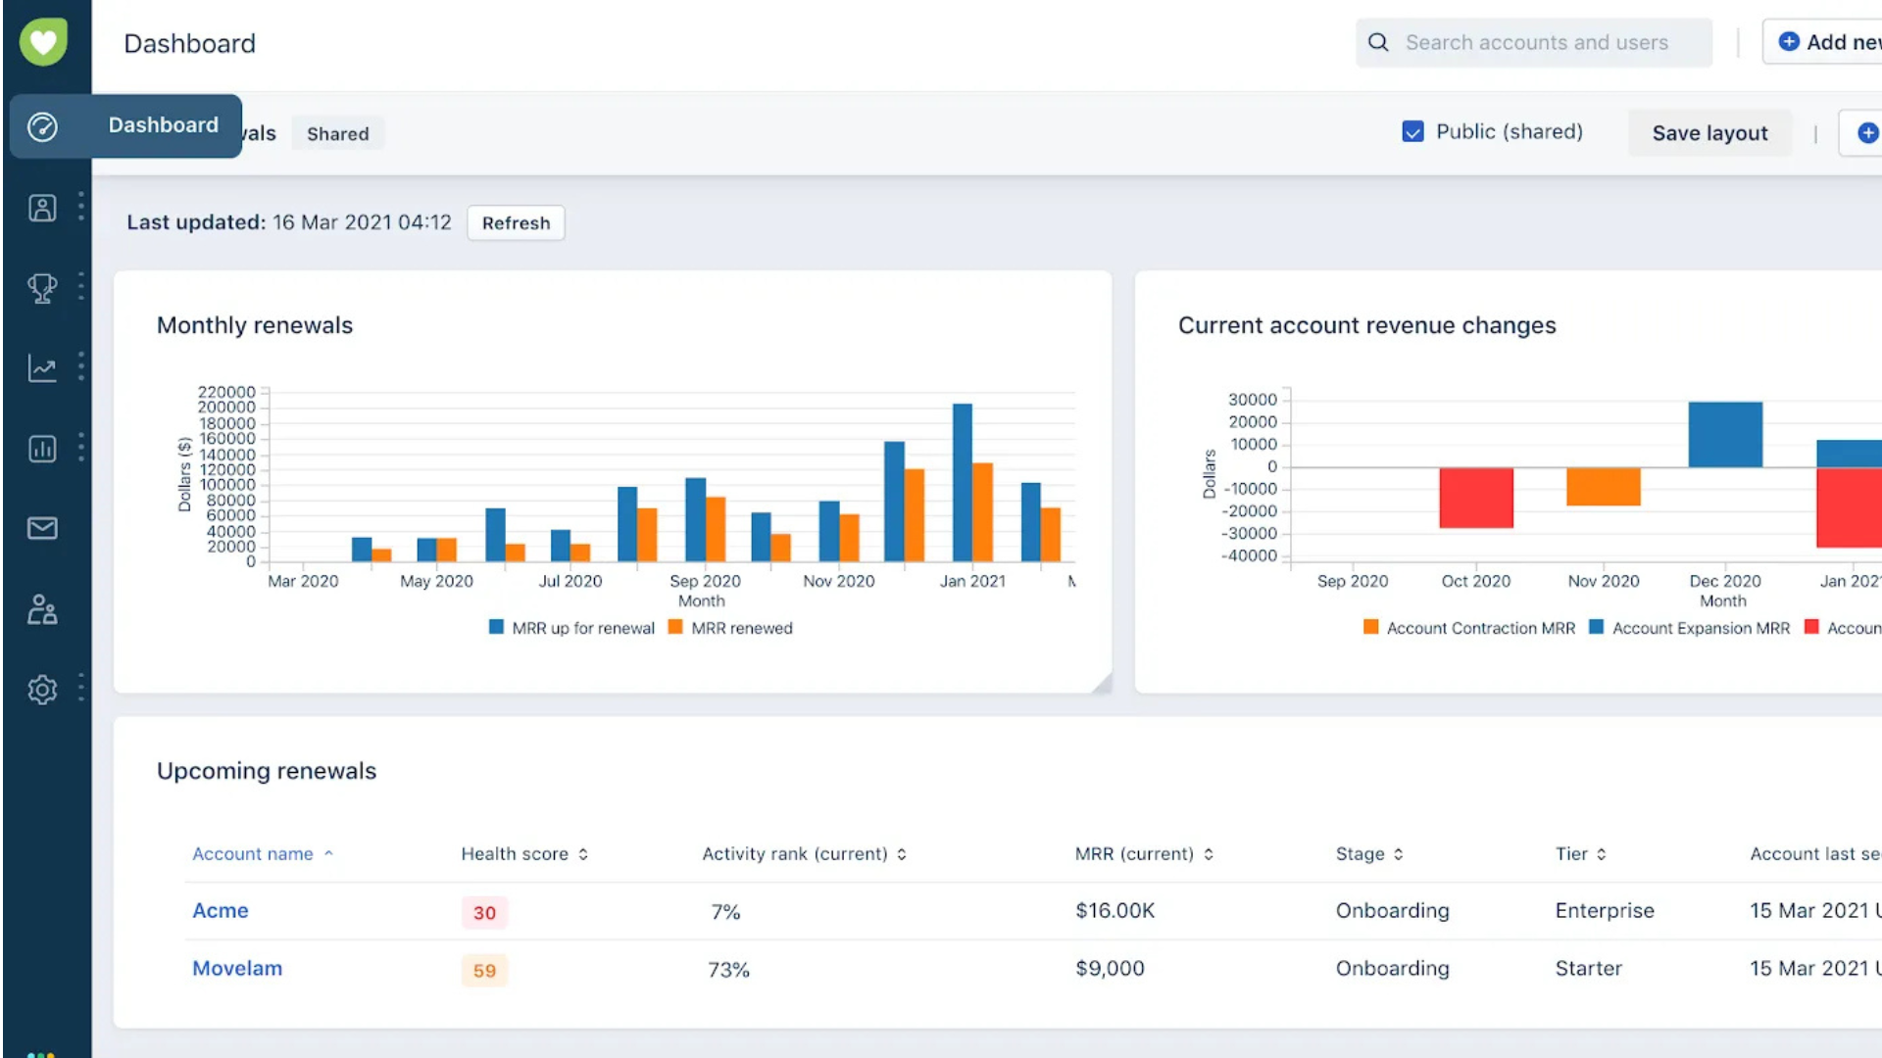Open the Acme account link

point(221,911)
